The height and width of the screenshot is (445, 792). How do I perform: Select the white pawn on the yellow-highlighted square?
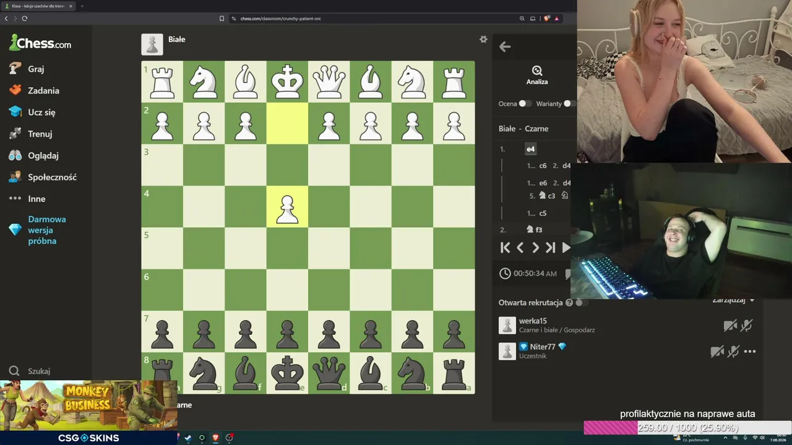[287, 207]
